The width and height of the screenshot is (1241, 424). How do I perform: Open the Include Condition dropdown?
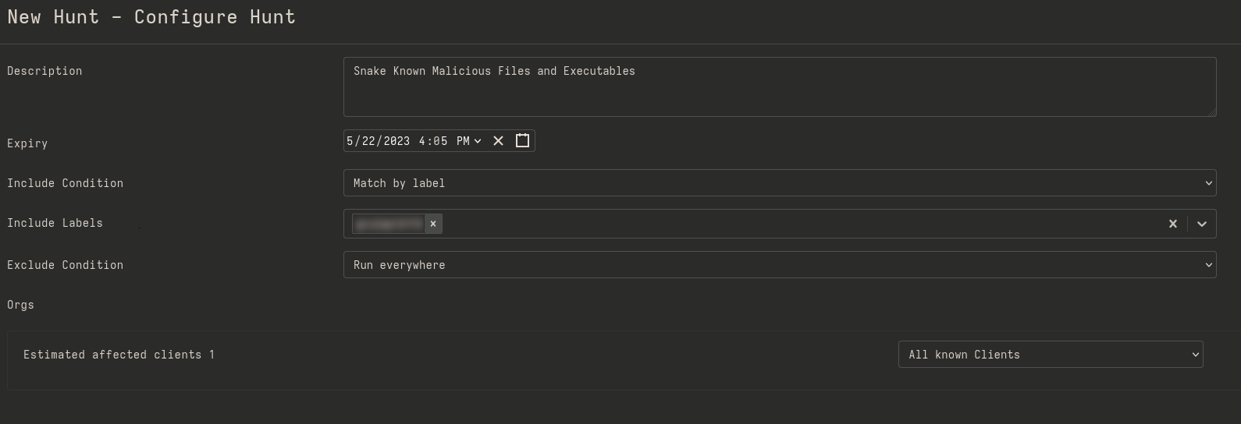click(780, 183)
